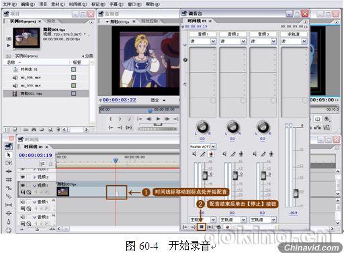Open the 字幕 menu in menu bar
The height and width of the screenshot is (253, 344).
point(116,4)
